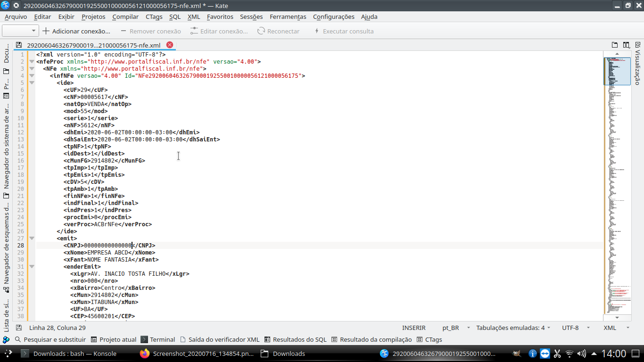The width and height of the screenshot is (644, 362).
Task: Open the Terminal tool panel
Action: 158,339
